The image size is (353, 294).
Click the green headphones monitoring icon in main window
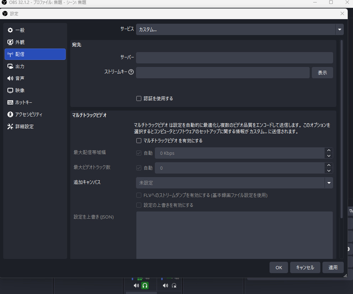(145, 285)
